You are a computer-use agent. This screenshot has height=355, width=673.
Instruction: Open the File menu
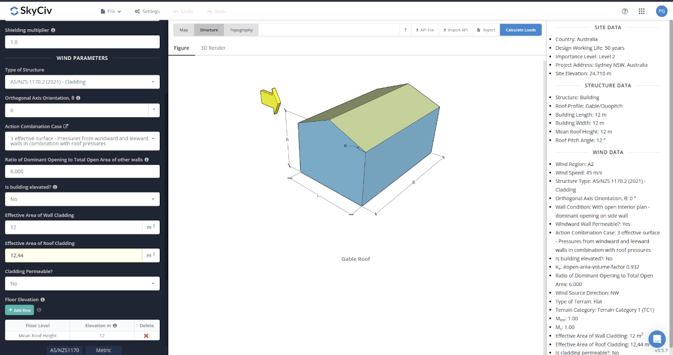point(111,11)
